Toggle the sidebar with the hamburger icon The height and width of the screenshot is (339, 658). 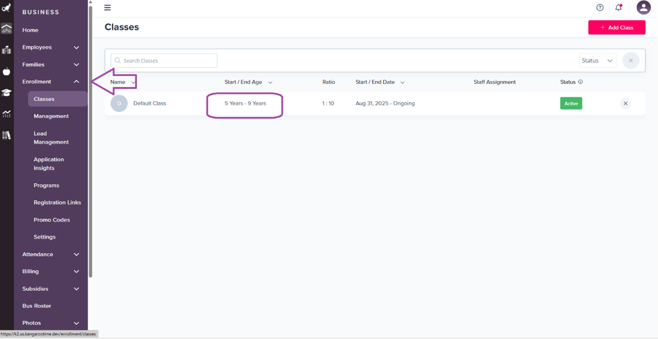107,7
